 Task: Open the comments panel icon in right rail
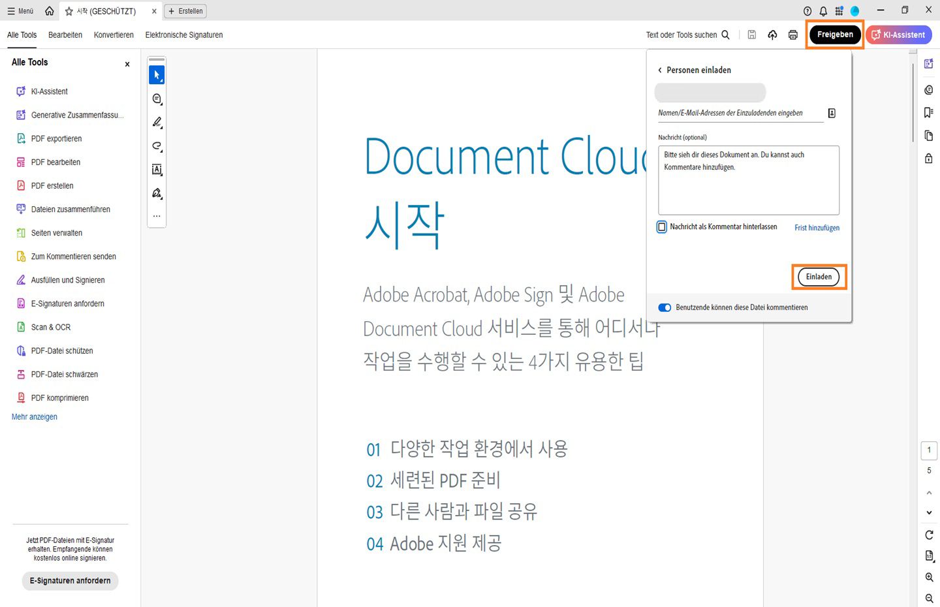(x=928, y=89)
